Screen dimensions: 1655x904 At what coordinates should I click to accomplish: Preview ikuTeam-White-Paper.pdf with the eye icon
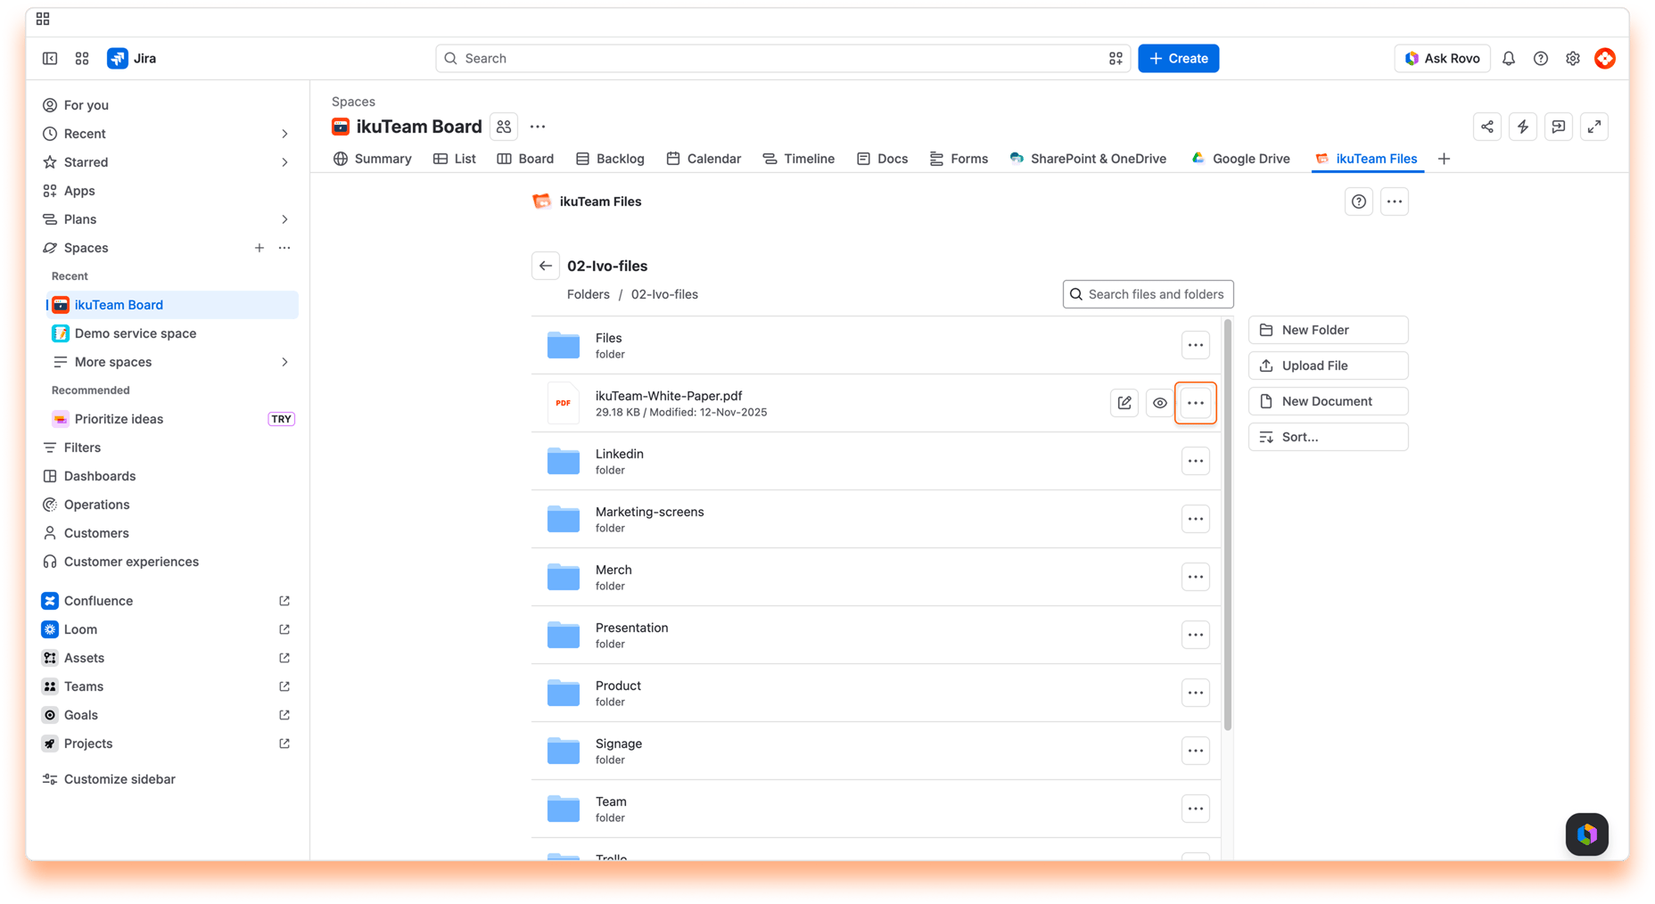pyautogui.click(x=1159, y=403)
